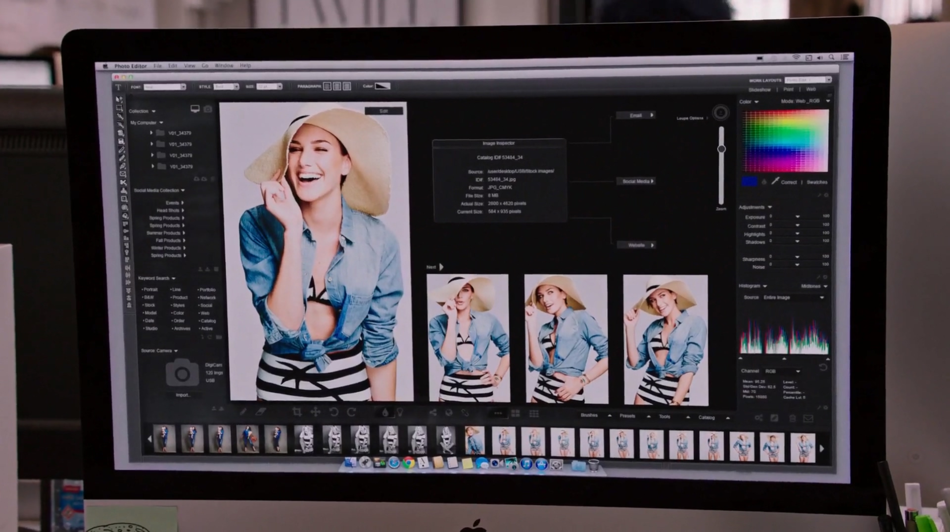The image size is (950, 532).
Task: Open the View menu
Action: 190,66
